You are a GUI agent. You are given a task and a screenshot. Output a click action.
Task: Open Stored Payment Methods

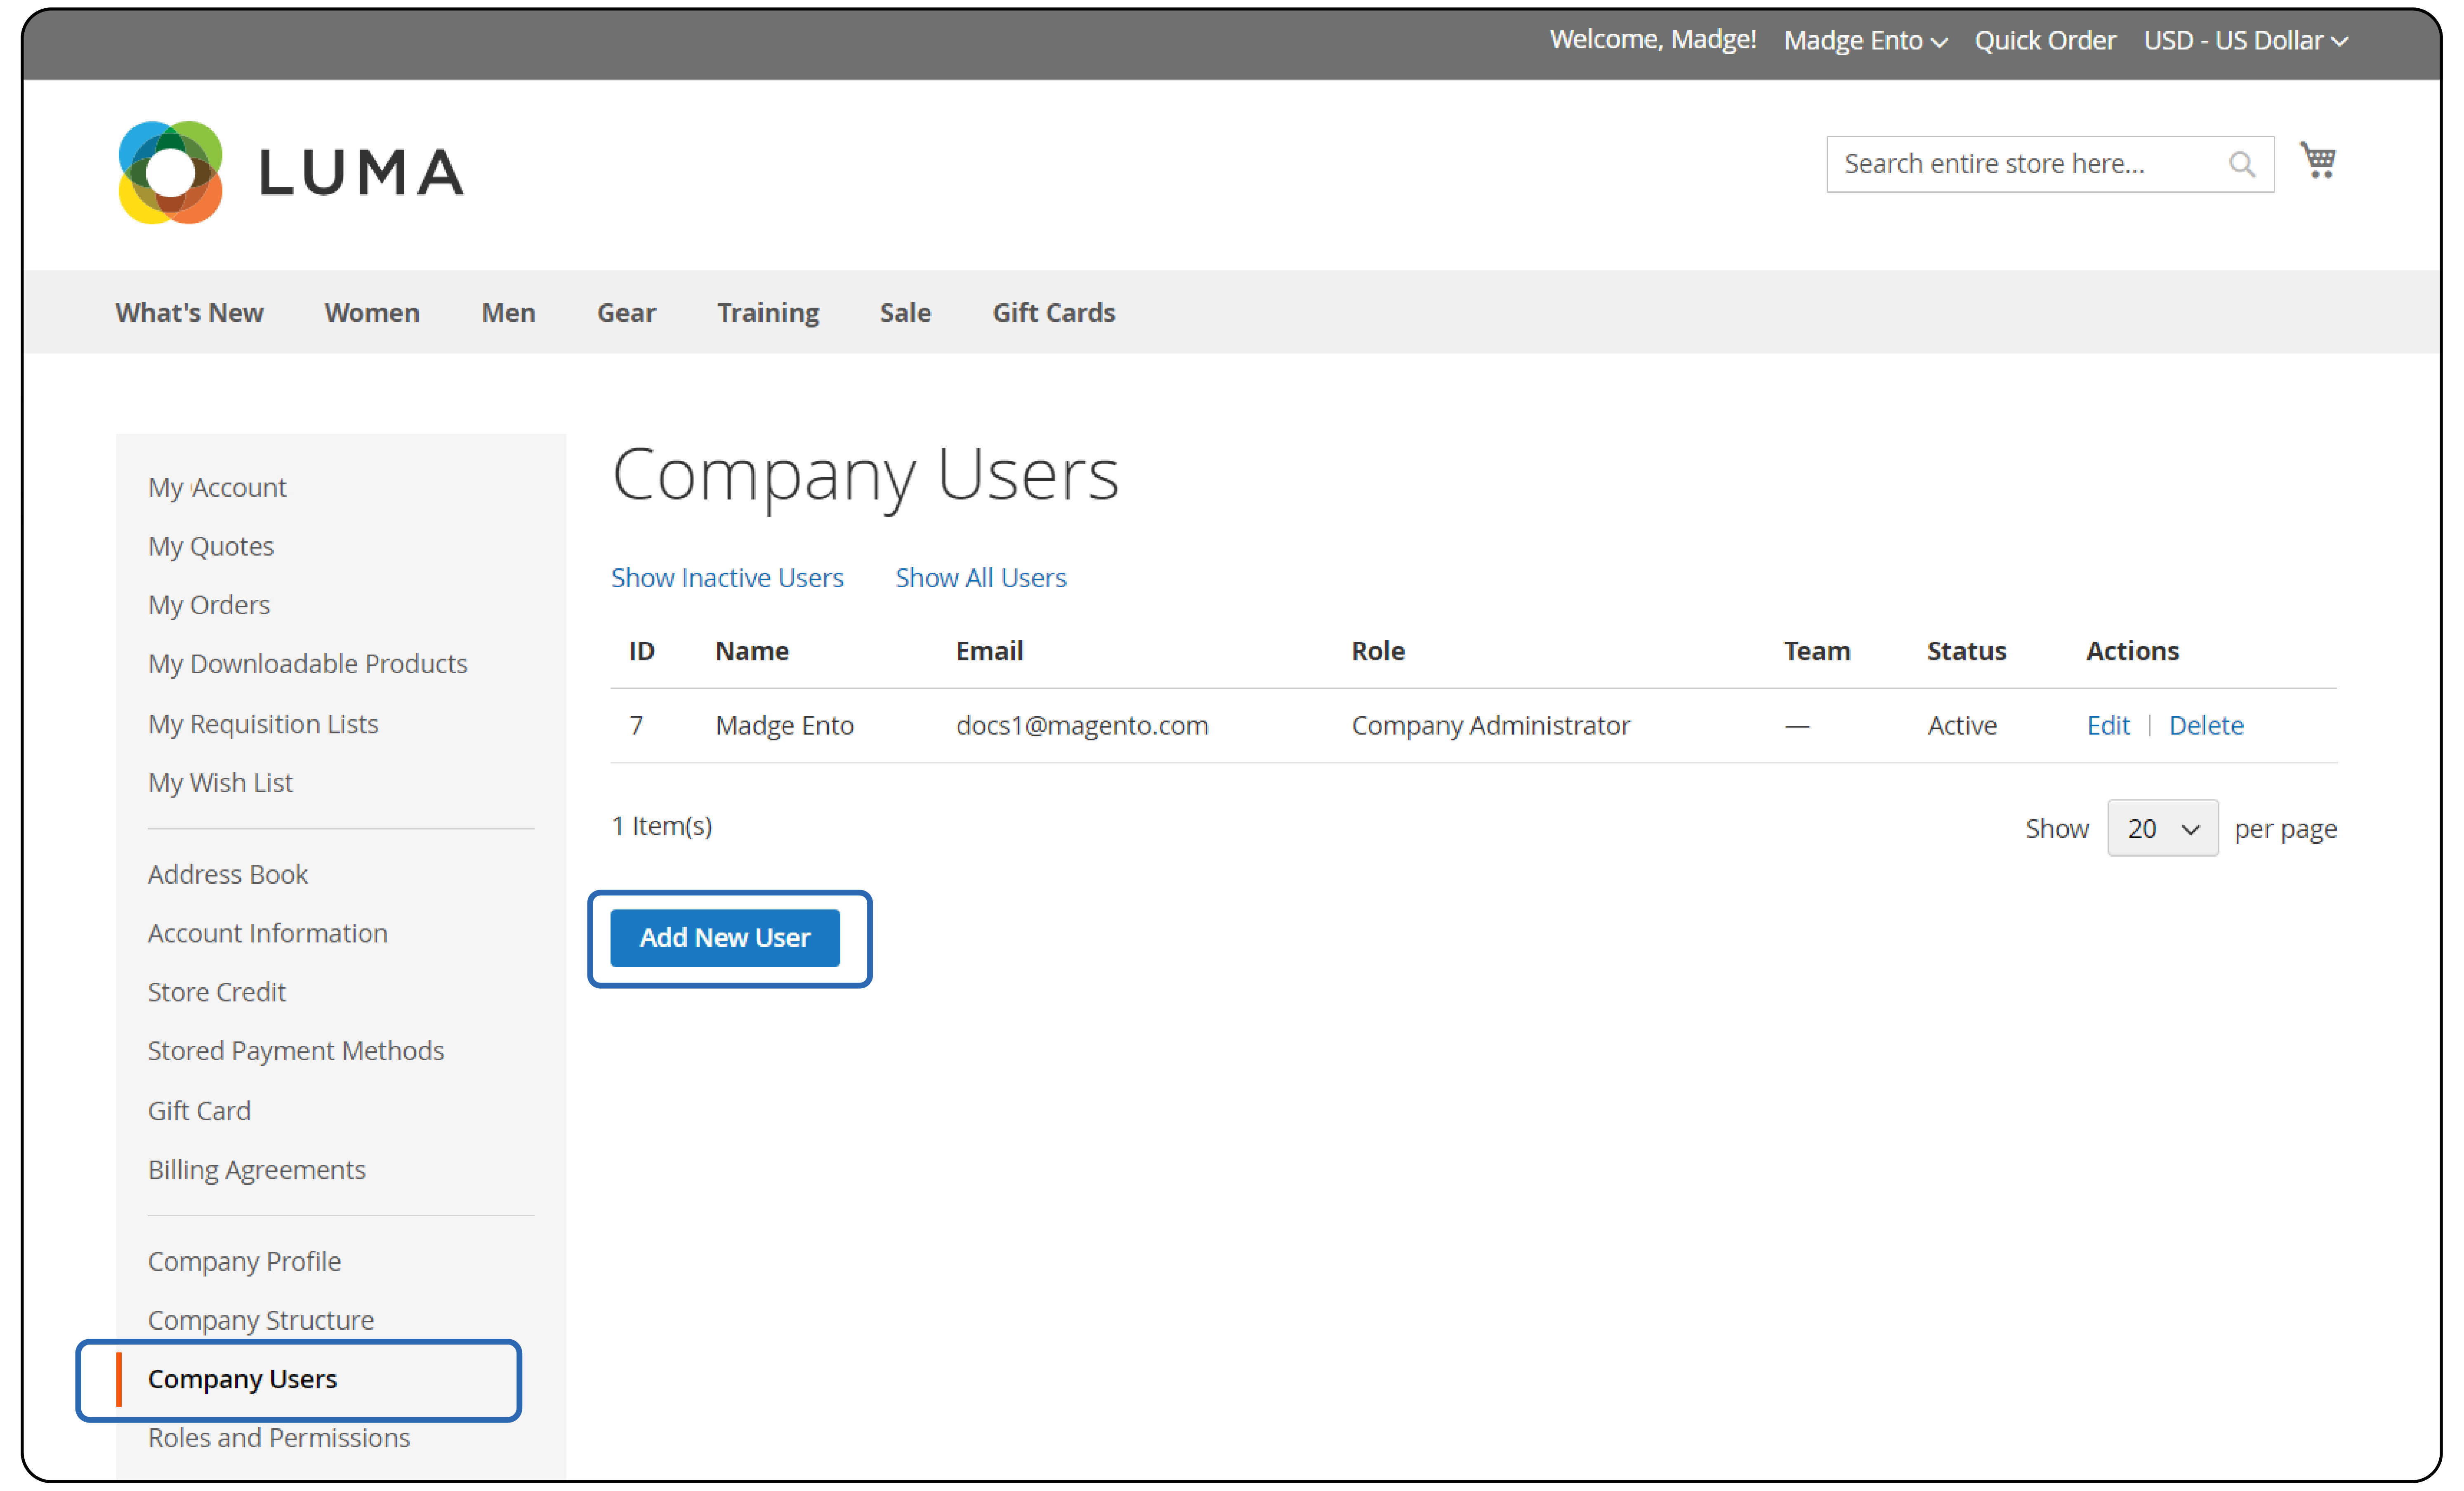296,1050
